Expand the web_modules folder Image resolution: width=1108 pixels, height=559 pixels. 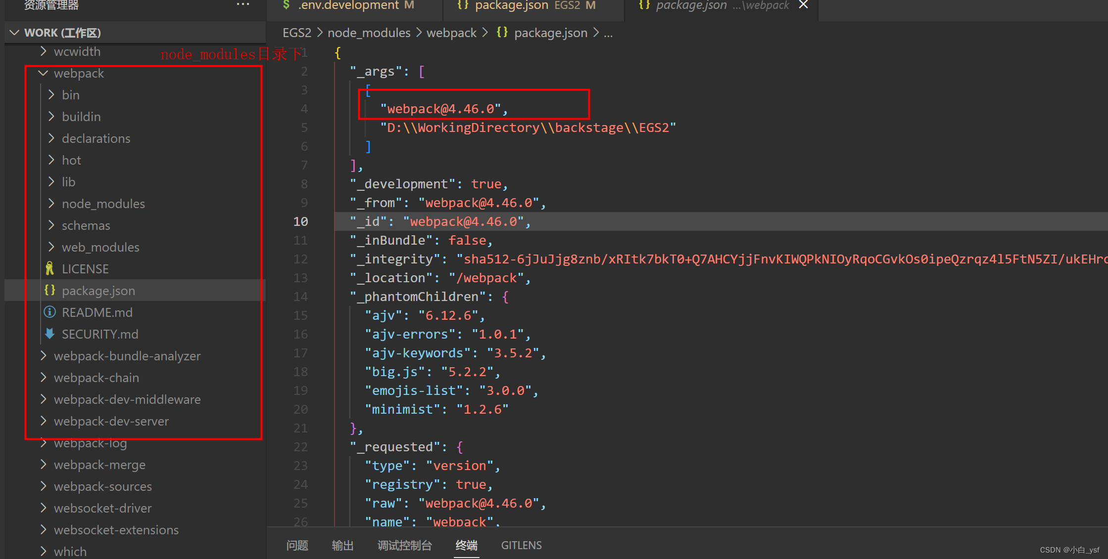51,247
